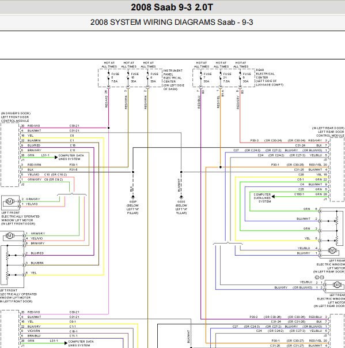
Task: Select the FUSE 9 30A label
Action: (154, 78)
